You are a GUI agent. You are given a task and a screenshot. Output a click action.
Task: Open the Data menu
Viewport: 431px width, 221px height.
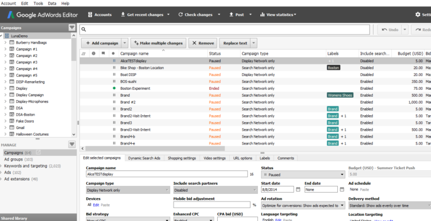(52, 3)
